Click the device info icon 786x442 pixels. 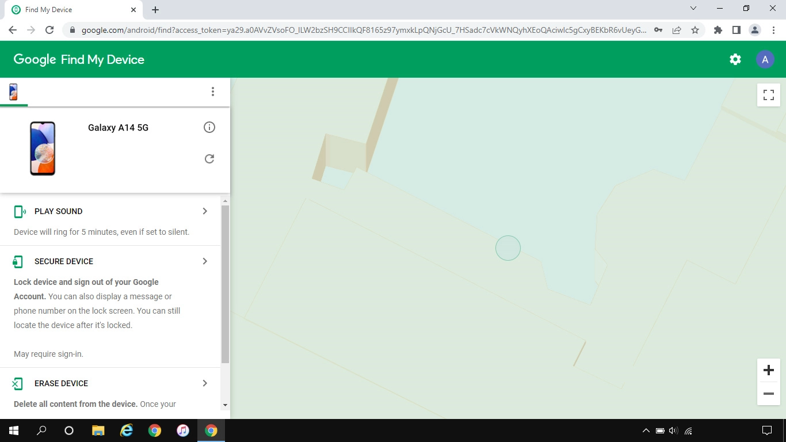point(209,127)
